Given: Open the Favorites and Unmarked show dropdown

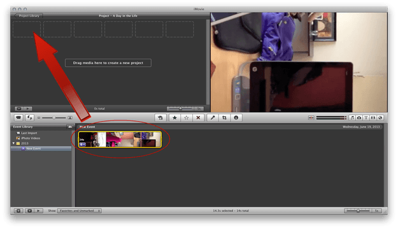Looking at the screenshot, I should click(80, 211).
